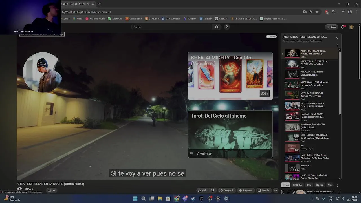361x203 pixels.
Task: Activate voice search microphone icon
Action: pos(227,27)
